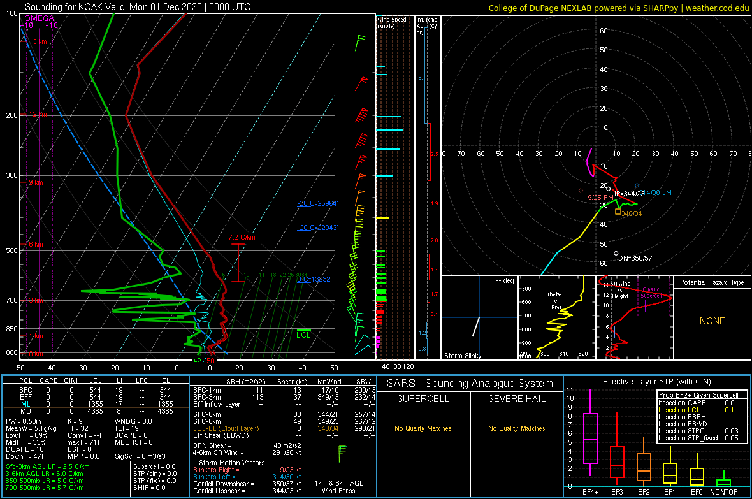
Task: Click the OMEGA label on the skew-T
Action: [x=39, y=18]
